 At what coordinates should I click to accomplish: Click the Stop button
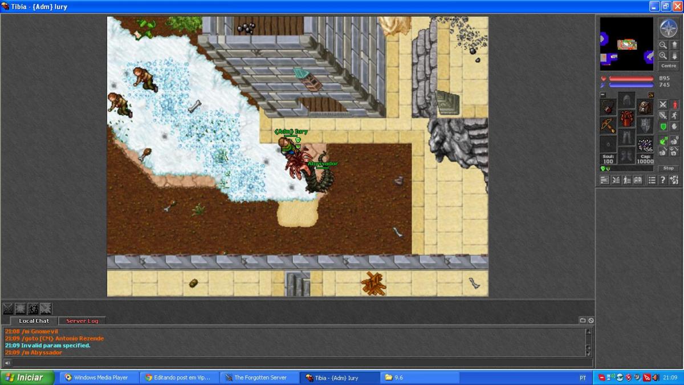click(669, 168)
